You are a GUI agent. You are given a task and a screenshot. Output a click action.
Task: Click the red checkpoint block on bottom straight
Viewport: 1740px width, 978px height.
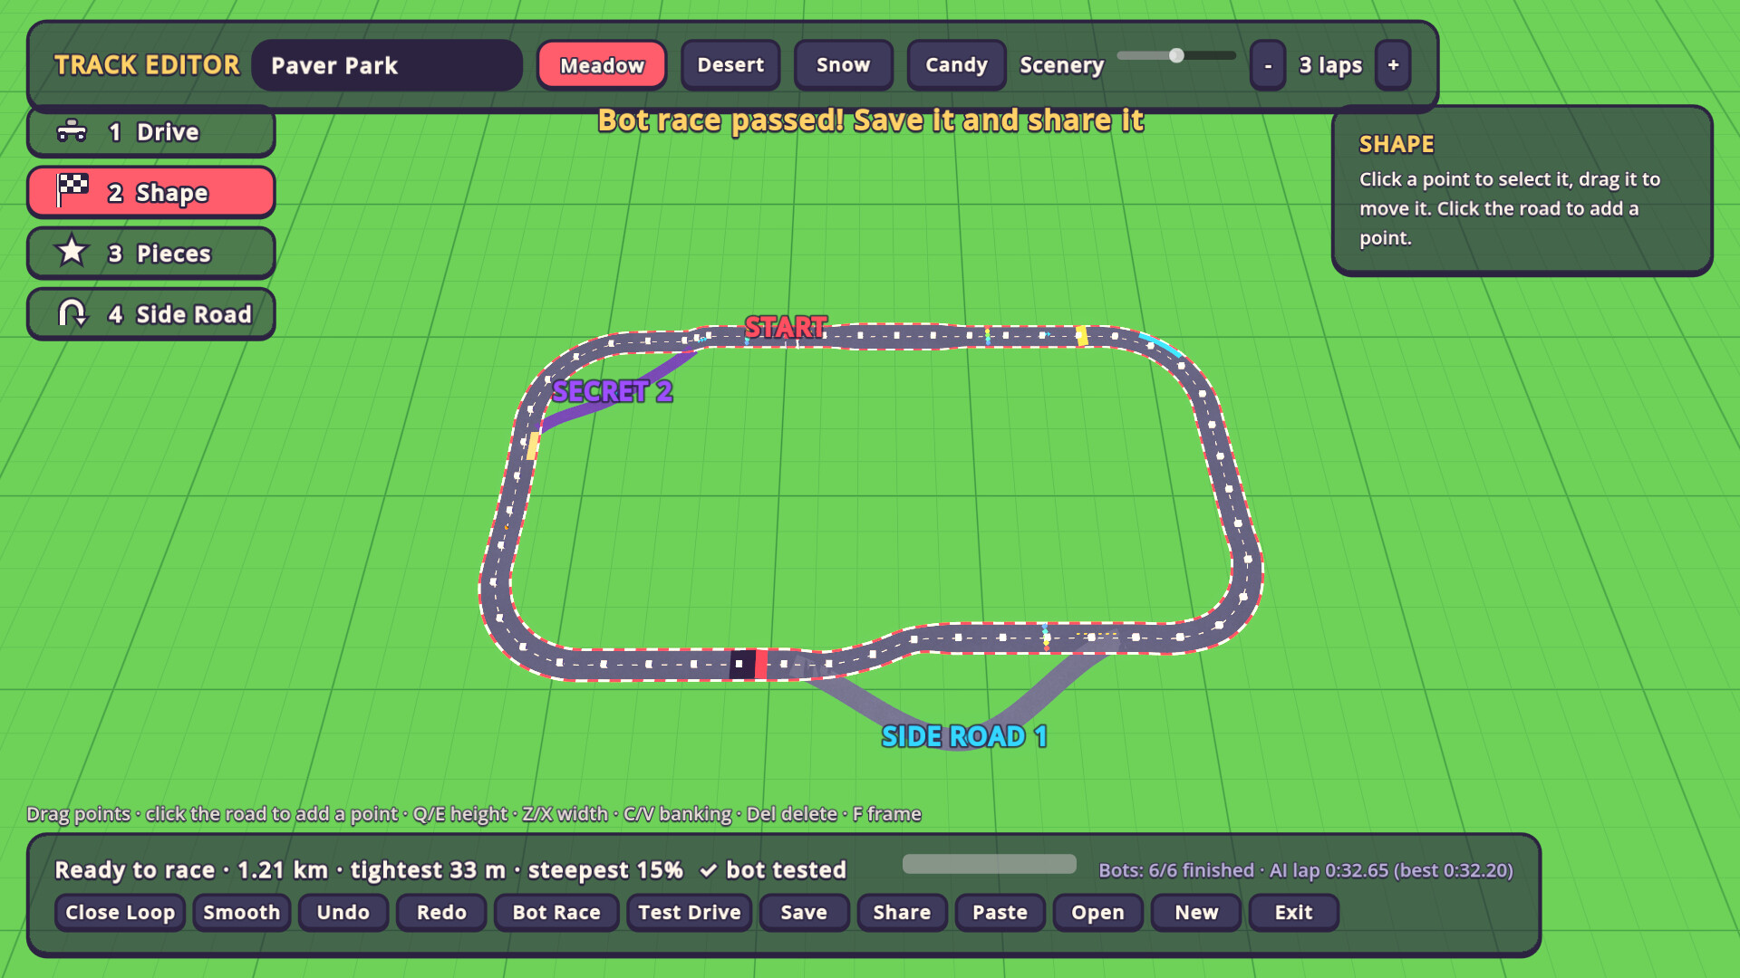[x=761, y=664]
